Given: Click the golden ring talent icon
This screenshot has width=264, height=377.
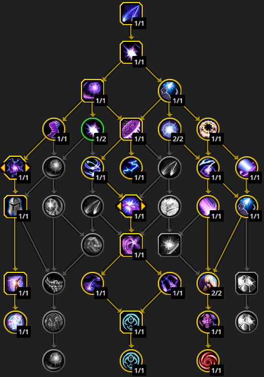Looking at the screenshot, I should (208, 129).
